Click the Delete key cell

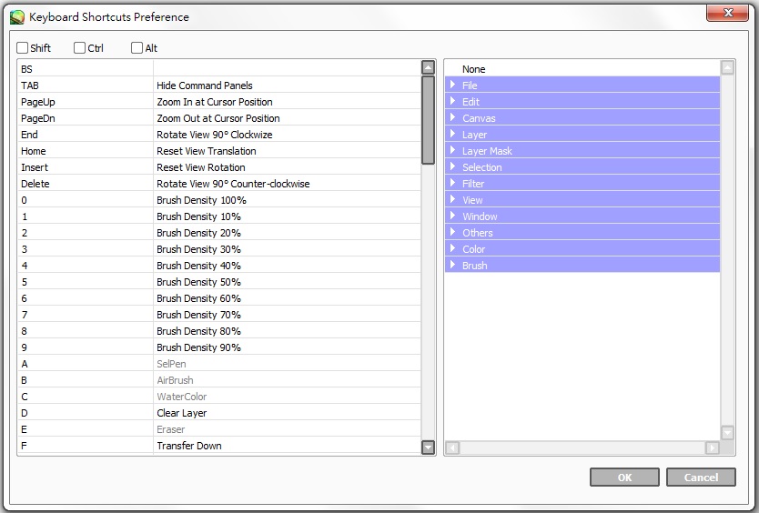pos(86,184)
